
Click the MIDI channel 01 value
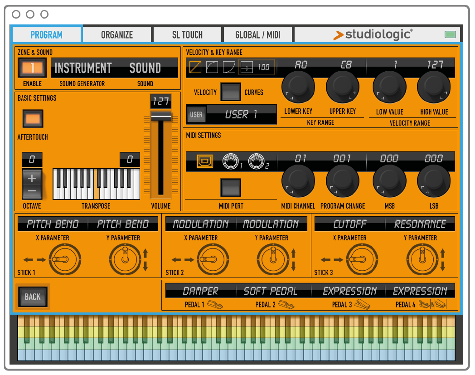pyautogui.click(x=301, y=158)
